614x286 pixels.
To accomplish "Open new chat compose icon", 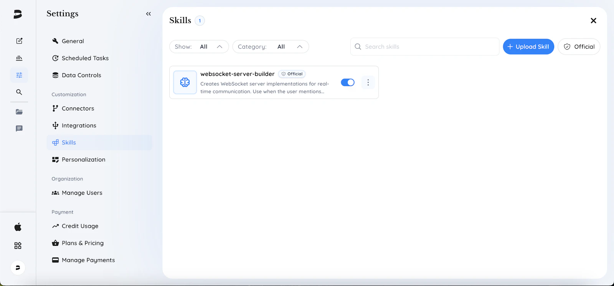I will 19,41.
